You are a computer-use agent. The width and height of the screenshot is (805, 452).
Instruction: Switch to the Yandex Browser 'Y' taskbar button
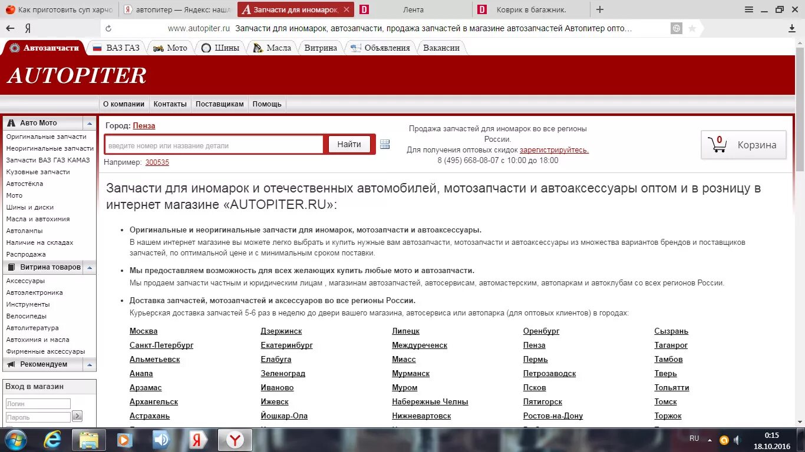(235, 440)
